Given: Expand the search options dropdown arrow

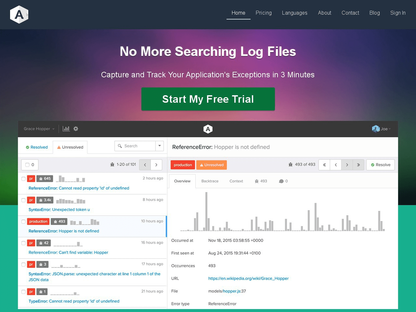Looking at the screenshot, I should 160,146.
